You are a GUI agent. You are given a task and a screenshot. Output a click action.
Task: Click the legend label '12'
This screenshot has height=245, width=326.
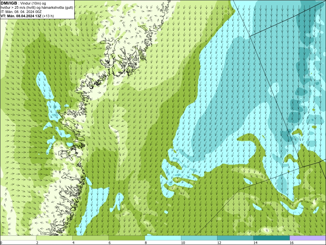click(219, 243)
